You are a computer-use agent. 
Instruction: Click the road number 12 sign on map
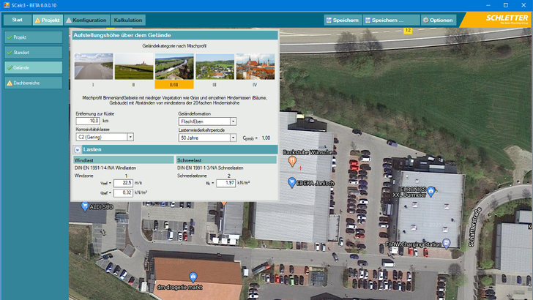(x=408, y=31)
